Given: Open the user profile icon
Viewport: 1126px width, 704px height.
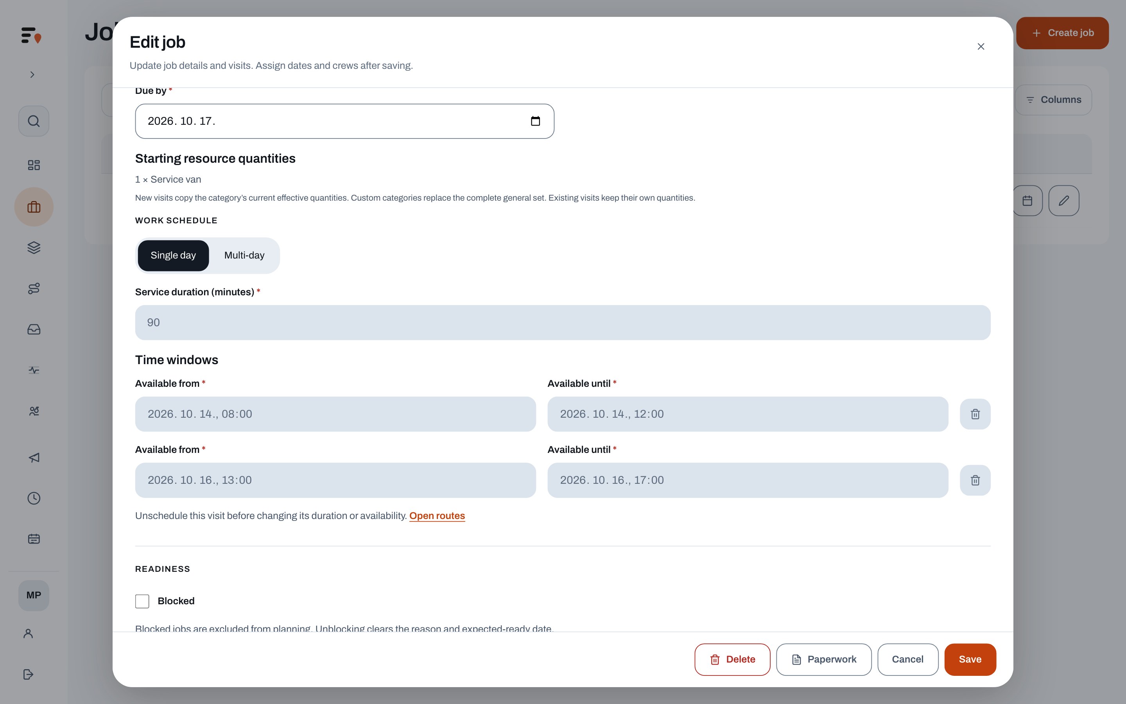Looking at the screenshot, I should (29, 633).
